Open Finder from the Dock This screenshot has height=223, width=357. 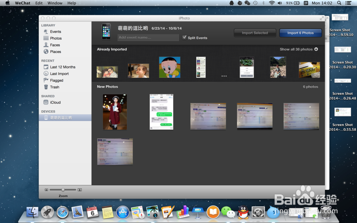click(x=32, y=212)
